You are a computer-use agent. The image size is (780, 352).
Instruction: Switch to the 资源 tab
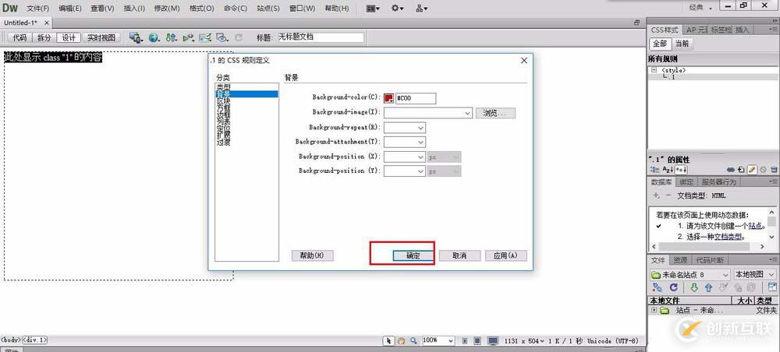(x=680, y=260)
